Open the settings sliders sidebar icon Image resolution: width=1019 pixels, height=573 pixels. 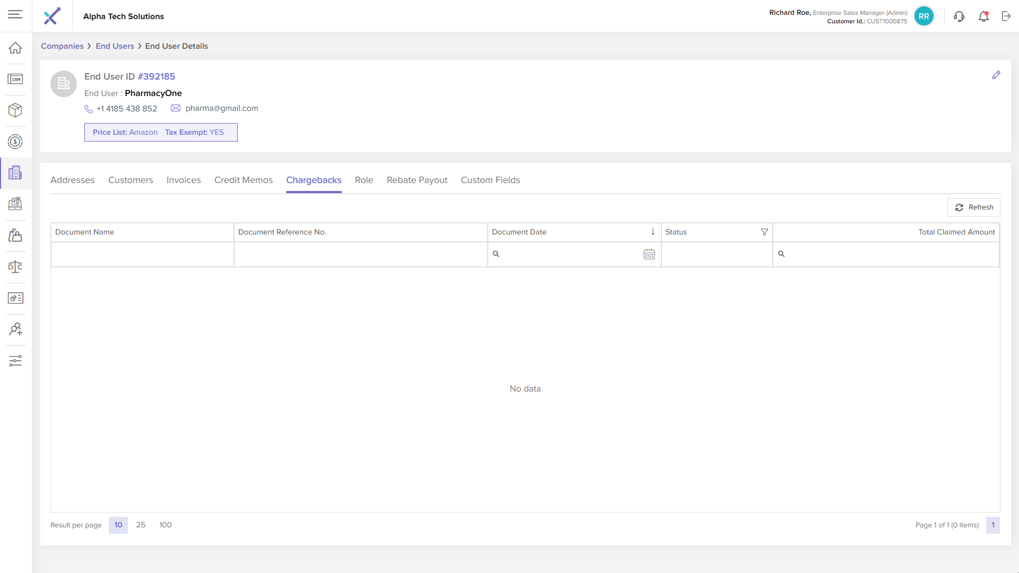tap(15, 361)
